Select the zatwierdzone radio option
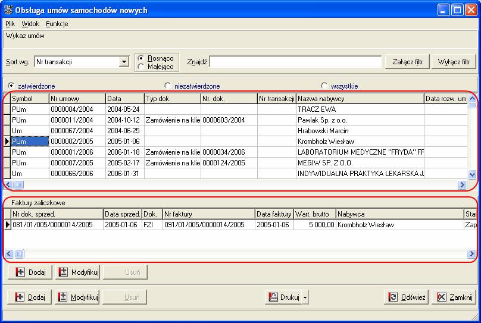This screenshot has height=323, width=481. click(x=32, y=86)
